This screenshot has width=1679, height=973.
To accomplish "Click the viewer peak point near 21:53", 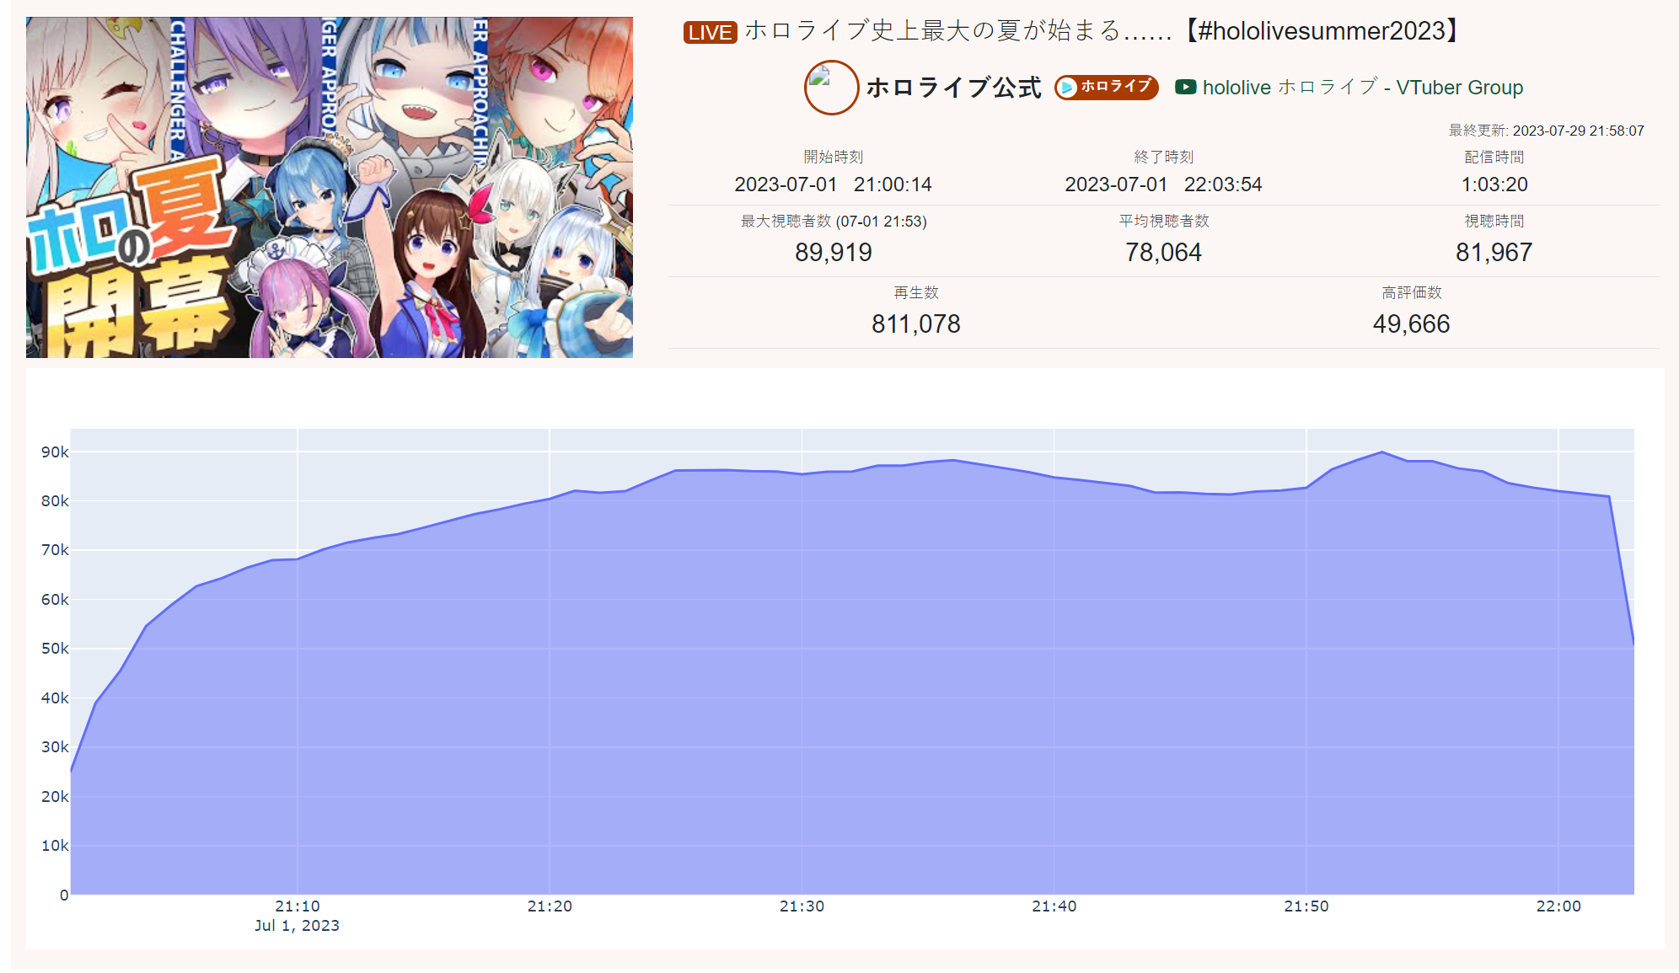I will [1381, 452].
